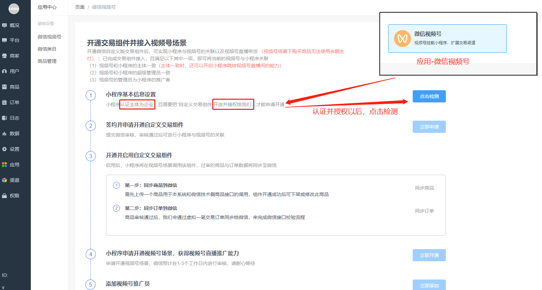Open 数据 menu in sidebar
The width and height of the screenshot is (542, 290).
point(15,134)
